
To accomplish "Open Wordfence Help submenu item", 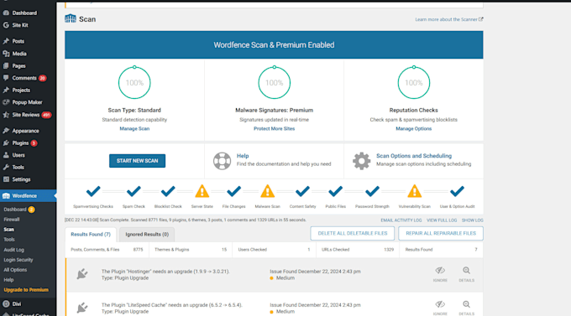I will click(8, 280).
